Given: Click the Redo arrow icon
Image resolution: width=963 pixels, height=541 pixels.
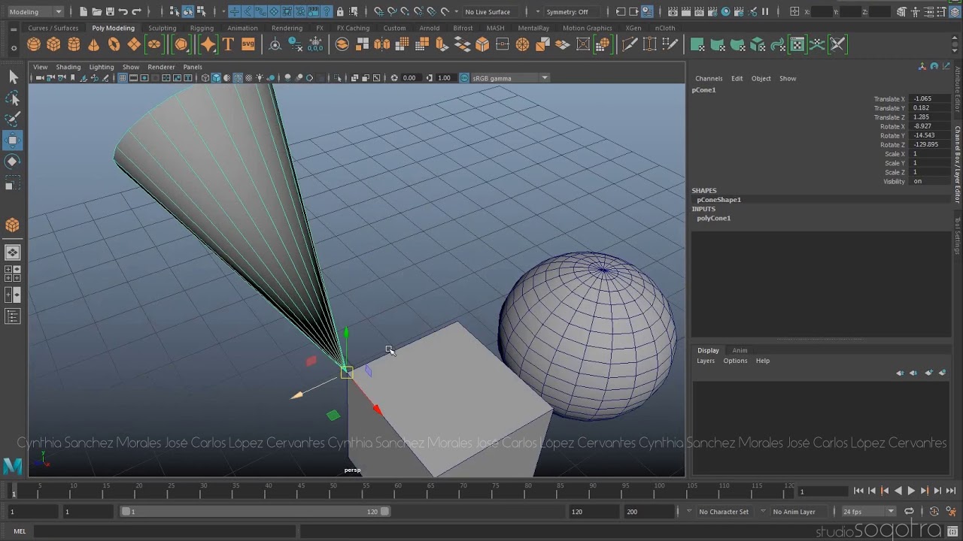Looking at the screenshot, I should pos(136,11).
